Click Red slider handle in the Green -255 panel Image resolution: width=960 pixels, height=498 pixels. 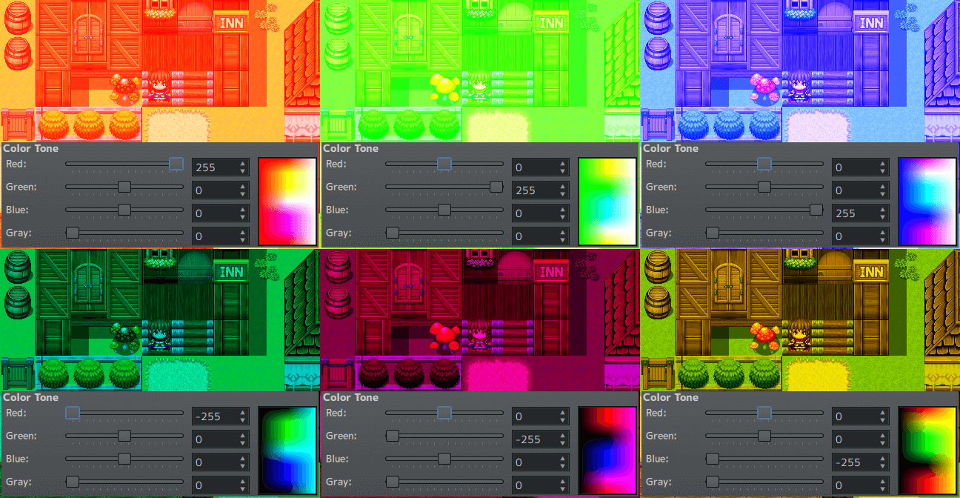(x=444, y=413)
